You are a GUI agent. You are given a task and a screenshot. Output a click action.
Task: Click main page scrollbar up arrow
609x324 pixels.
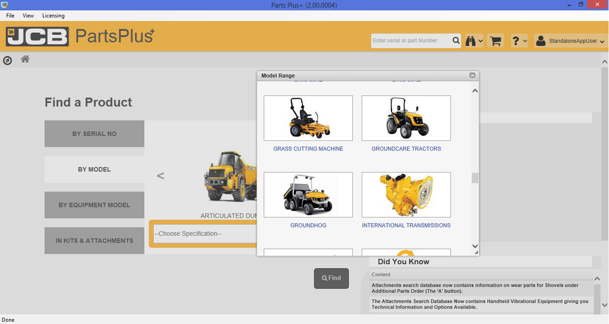click(x=605, y=61)
